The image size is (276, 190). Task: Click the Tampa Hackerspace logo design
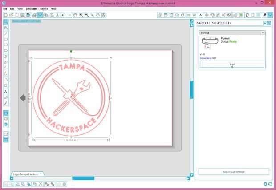click(x=71, y=98)
